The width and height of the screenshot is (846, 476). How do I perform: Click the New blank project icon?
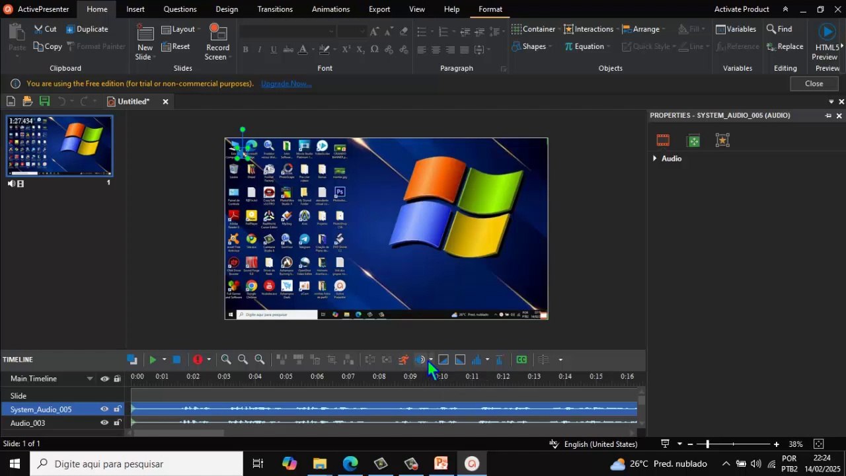tap(11, 101)
